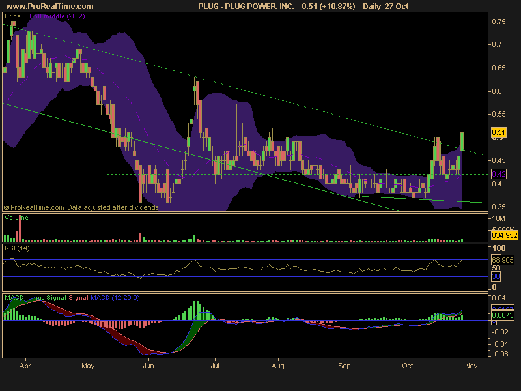Click the 0.35 price axis label
The width and height of the screenshot is (521, 391).
coord(499,207)
